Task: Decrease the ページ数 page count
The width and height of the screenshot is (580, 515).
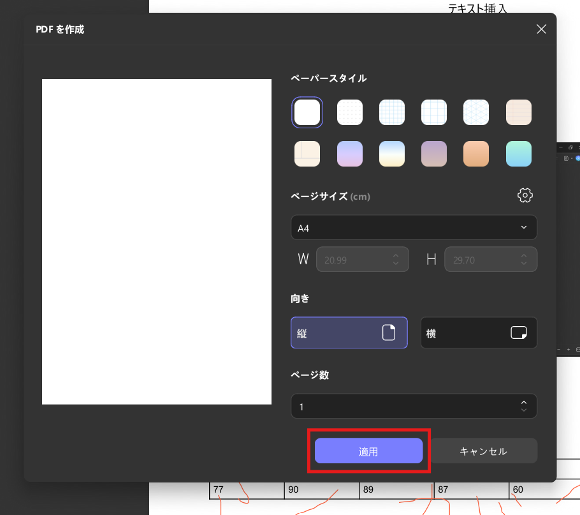Action: pyautogui.click(x=523, y=410)
